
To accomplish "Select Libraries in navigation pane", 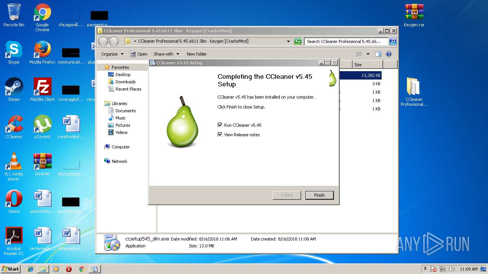I will coord(119,104).
